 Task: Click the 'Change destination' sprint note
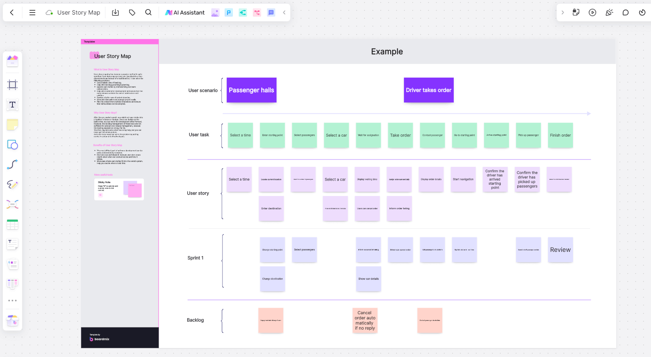click(272, 279)
